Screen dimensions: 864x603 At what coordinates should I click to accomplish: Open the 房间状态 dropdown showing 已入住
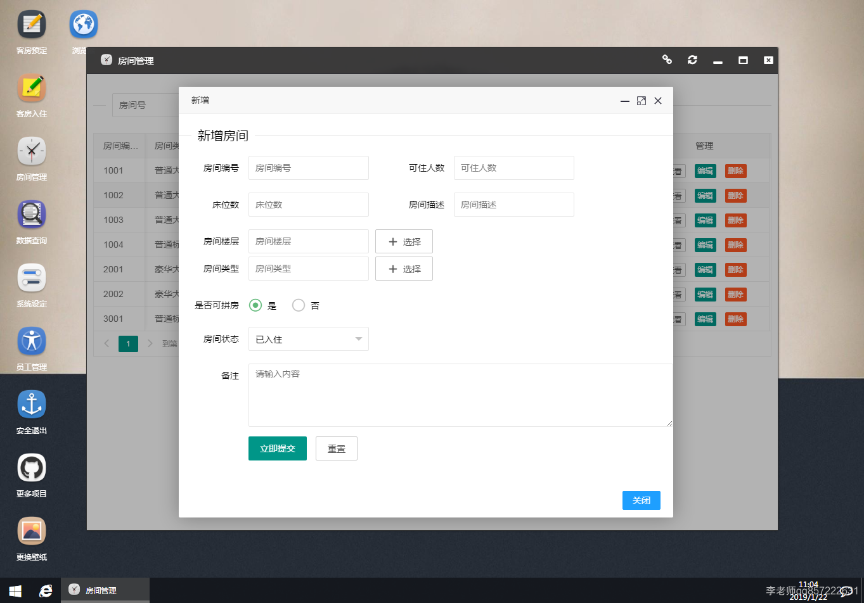point(308,339)
